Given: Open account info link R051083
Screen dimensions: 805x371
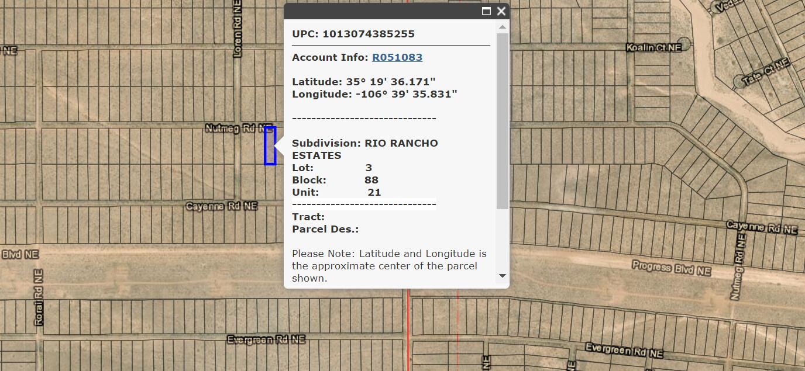Looking at the screenshot, I should coord(397,57).
